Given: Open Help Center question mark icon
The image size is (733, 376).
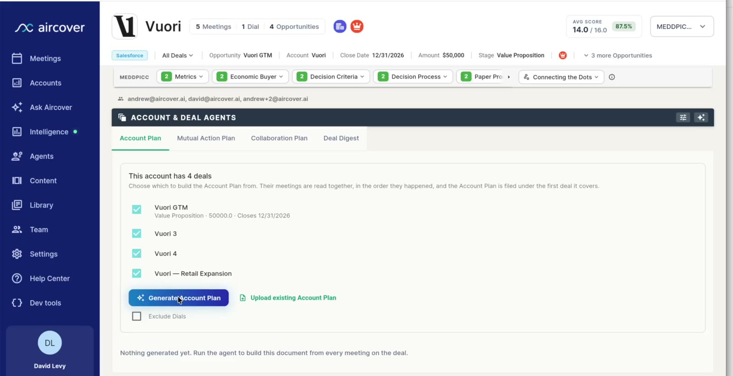Looking at the screenshot, I should coord(17,278).
